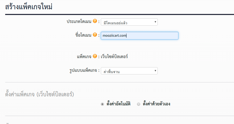Image resolution: width=234 pixels, height=124 pixels.
Task: Click the สร้างแพ็คเกจใหม่ page heading
Action: point(29,7)
